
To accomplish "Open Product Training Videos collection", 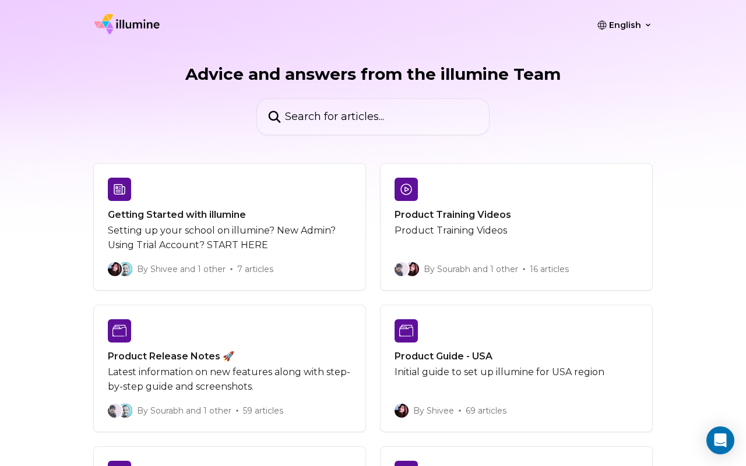I will coord(516,227).
